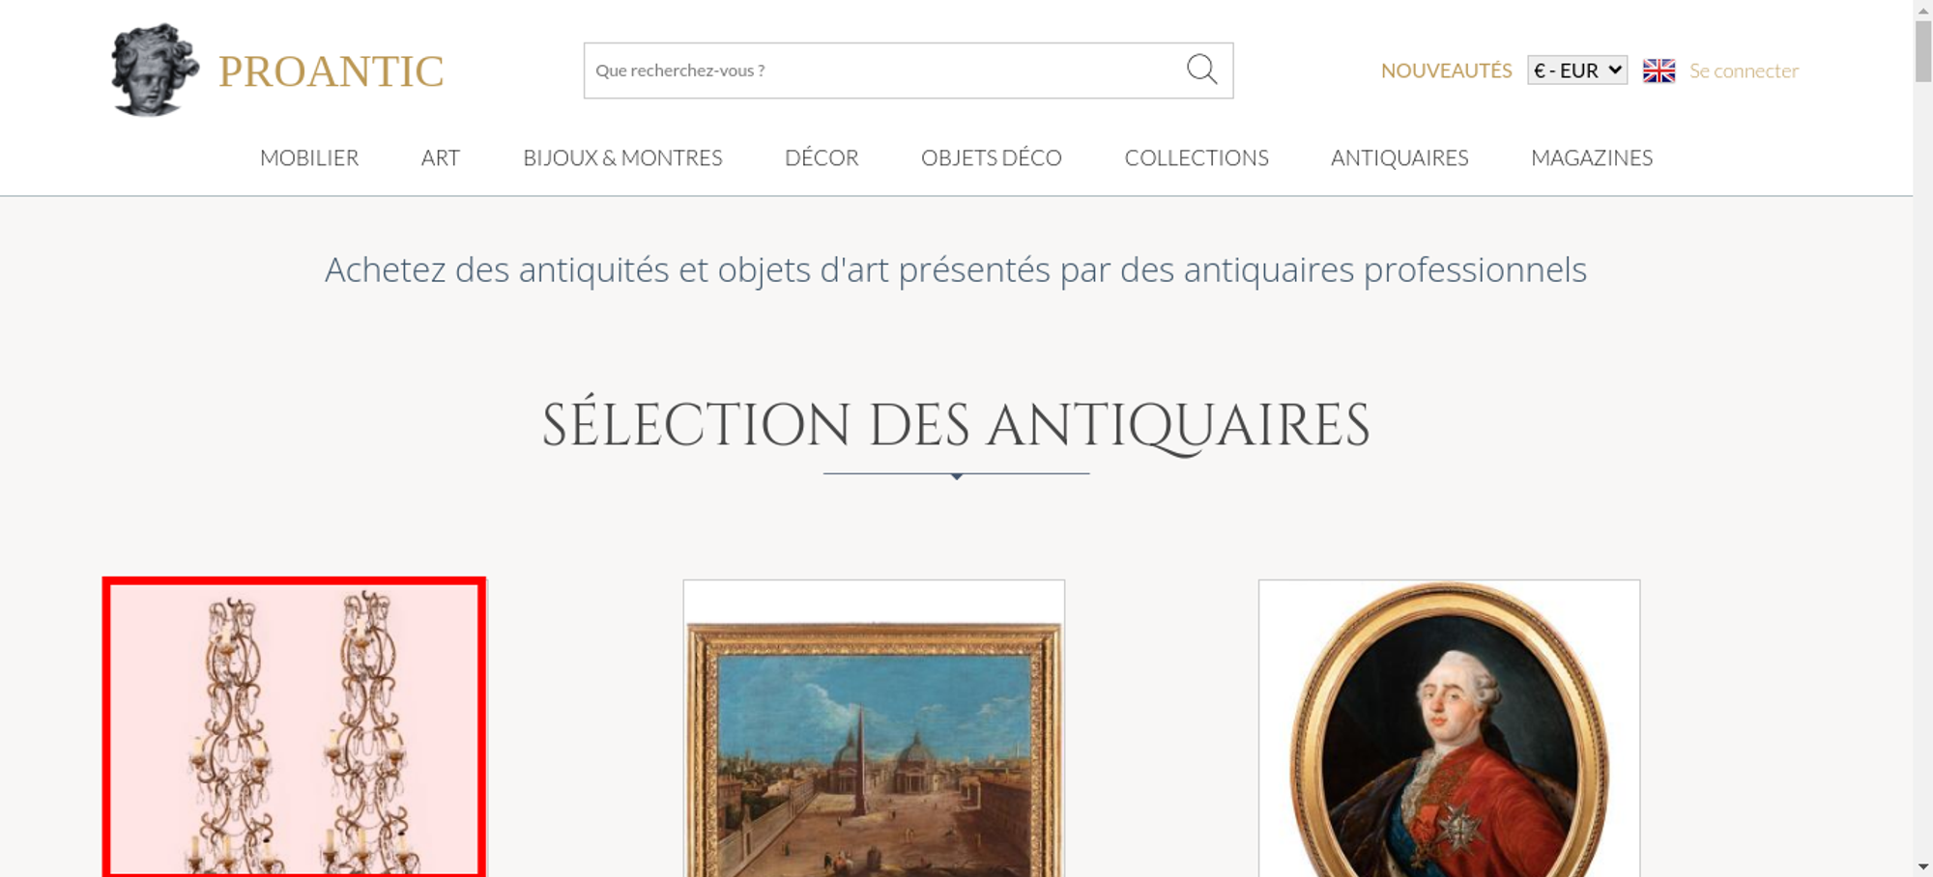Click the Proantic cherub head logo
Viewport: 1933px width, 877px height.
pos(155,70)
